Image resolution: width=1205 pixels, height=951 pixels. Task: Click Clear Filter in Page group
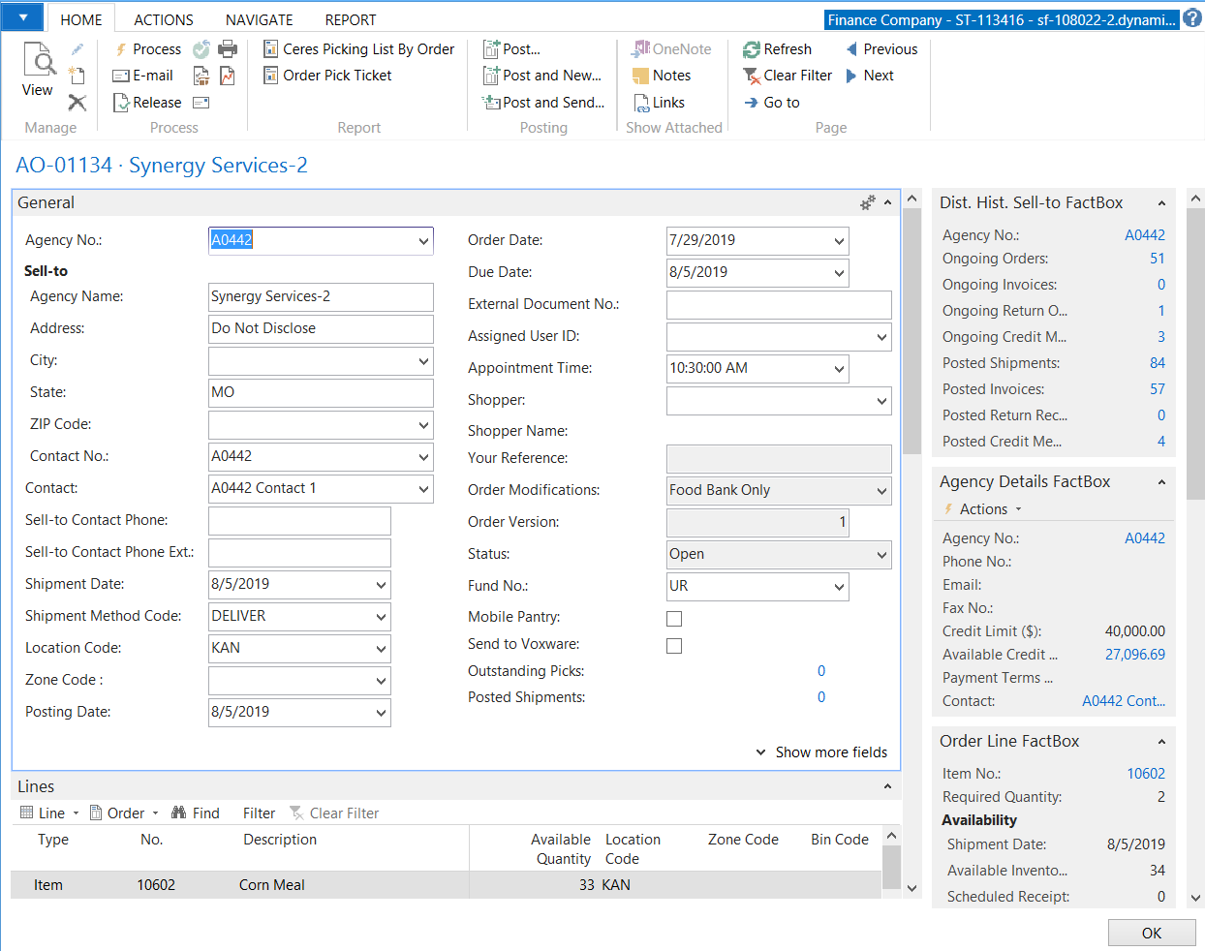788,76
